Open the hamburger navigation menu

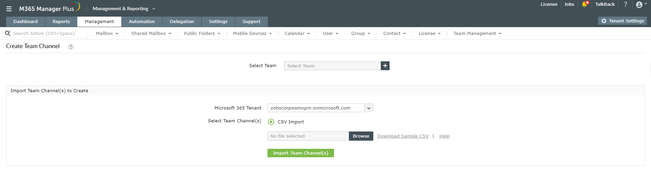click(9, 9)
